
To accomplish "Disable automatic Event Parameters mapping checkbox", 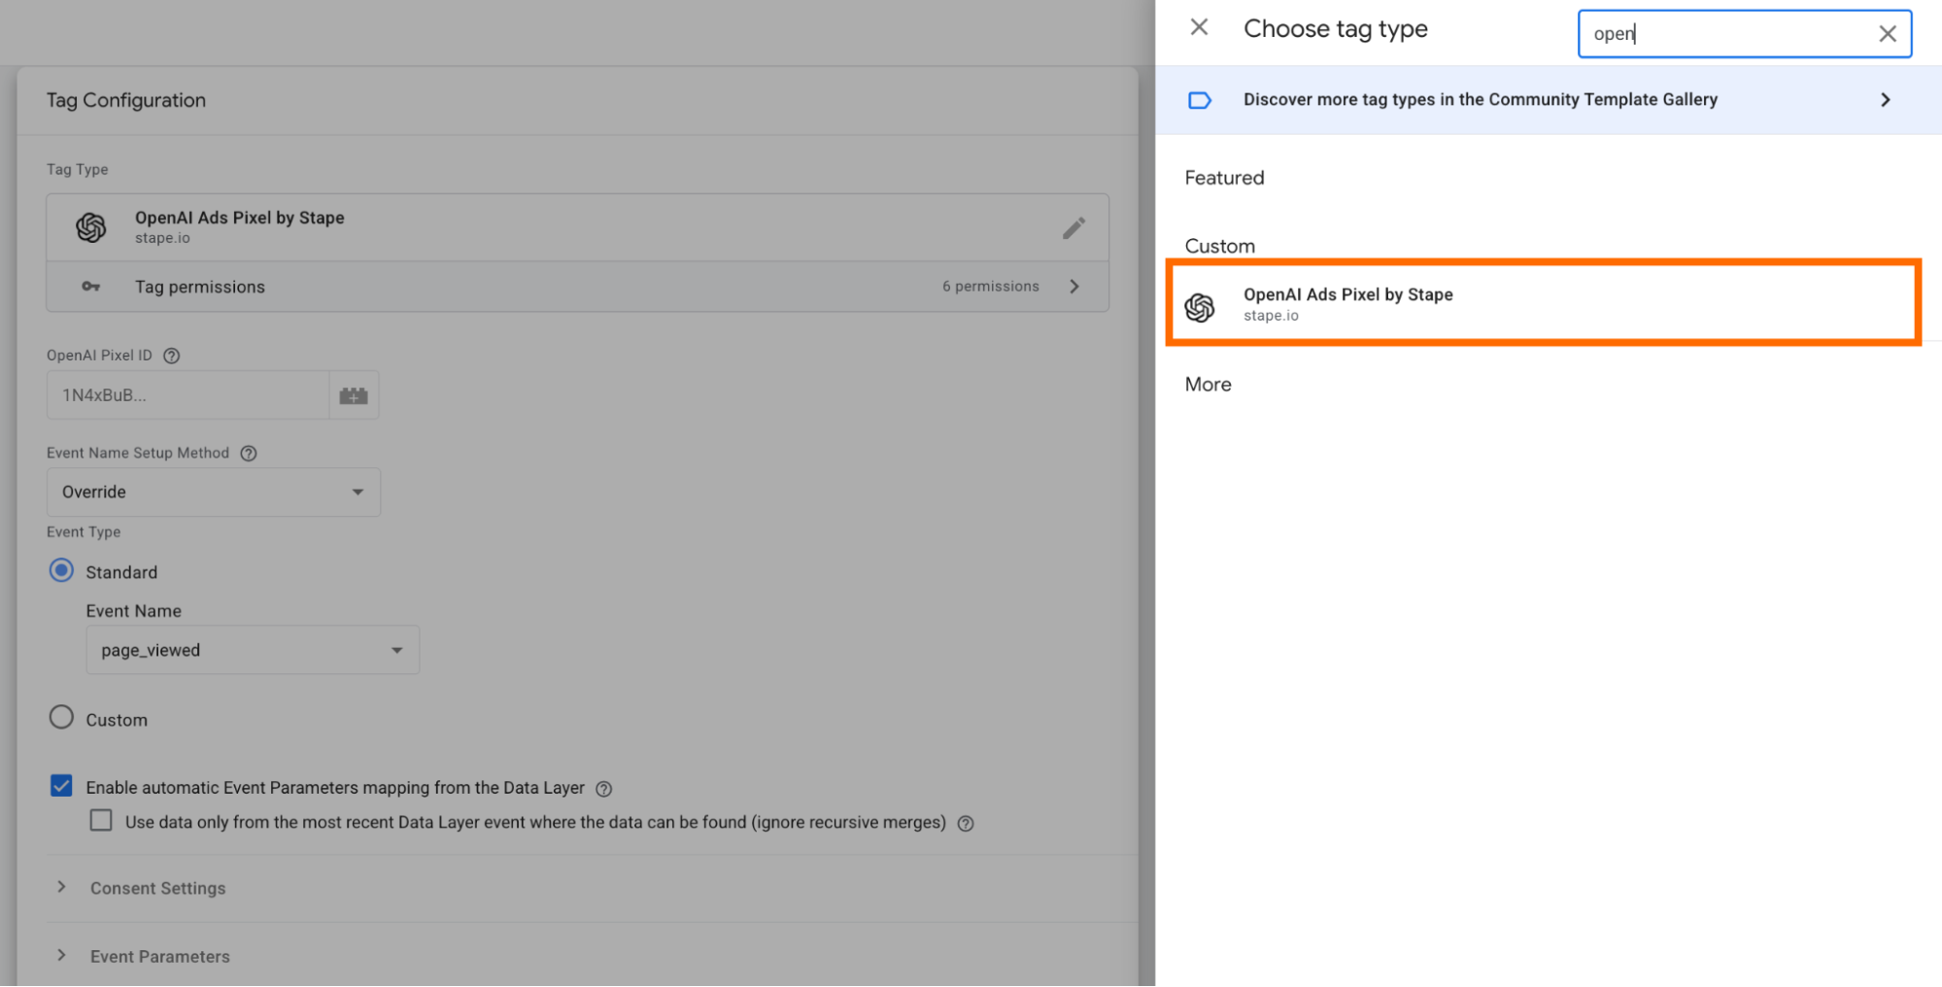I will (61, 786).
